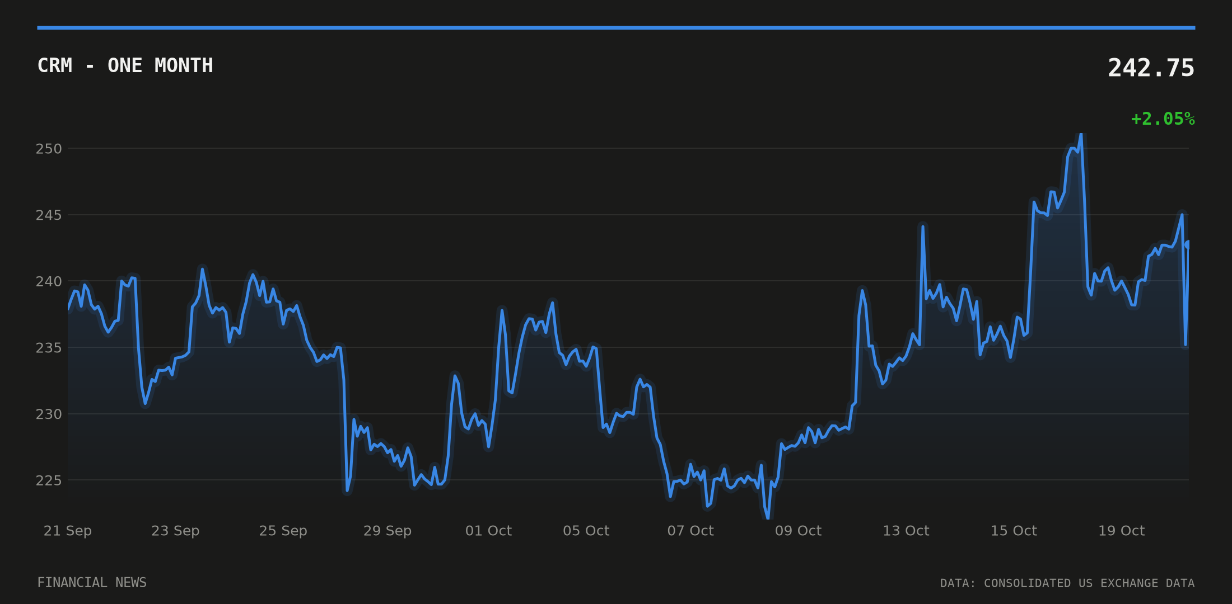This screenshot has height=604, width=1232.
Task: Select the 25 Sep date label
Action: tap(283, 531)
